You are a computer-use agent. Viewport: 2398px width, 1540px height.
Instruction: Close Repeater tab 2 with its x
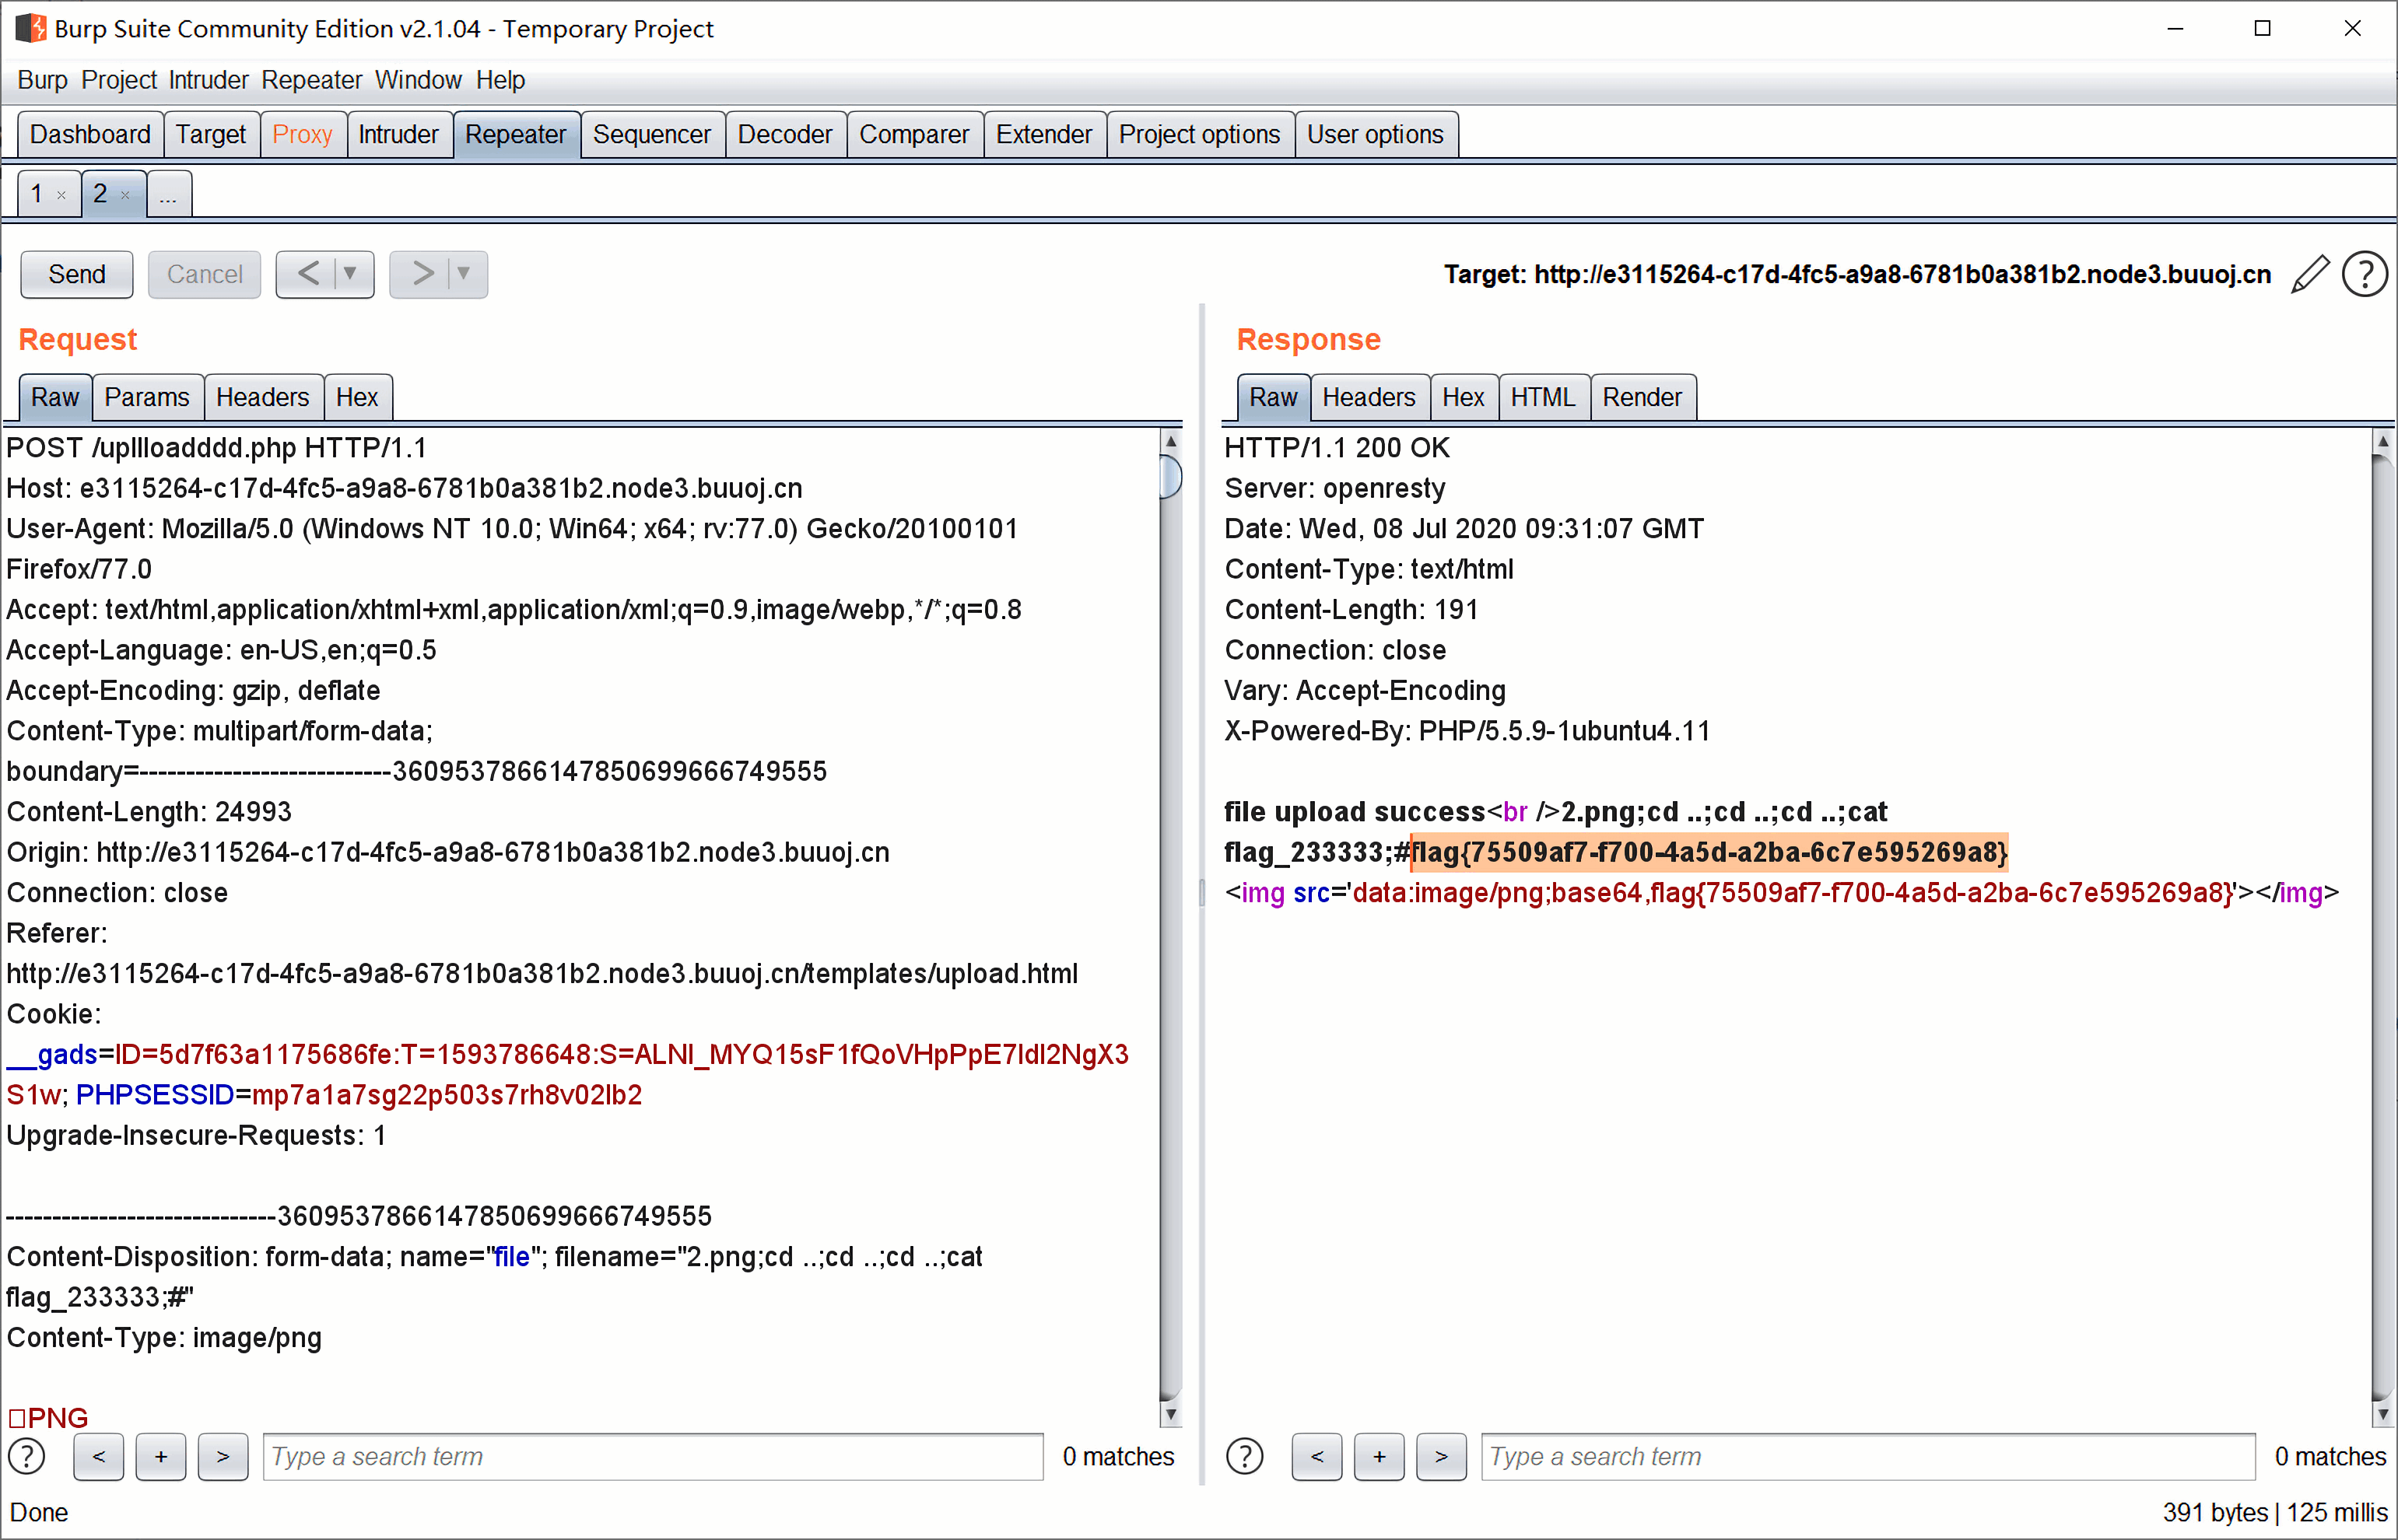tap(125, 195)
